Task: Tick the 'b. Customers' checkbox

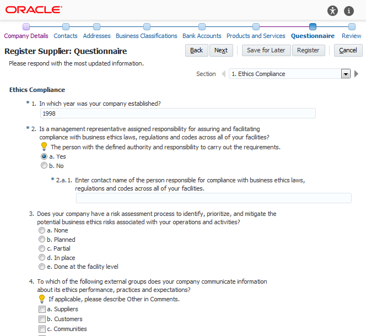Action: click(x=42, y=319)
